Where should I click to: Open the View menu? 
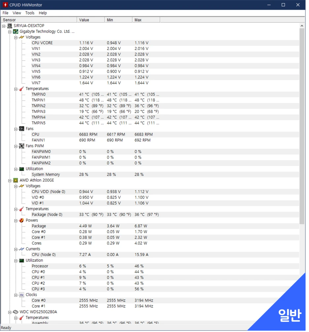tap(17, 13)
